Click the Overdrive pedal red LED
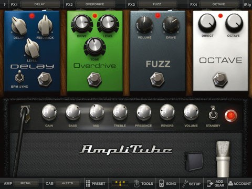 pyautogui.click(x=94, y=16)
